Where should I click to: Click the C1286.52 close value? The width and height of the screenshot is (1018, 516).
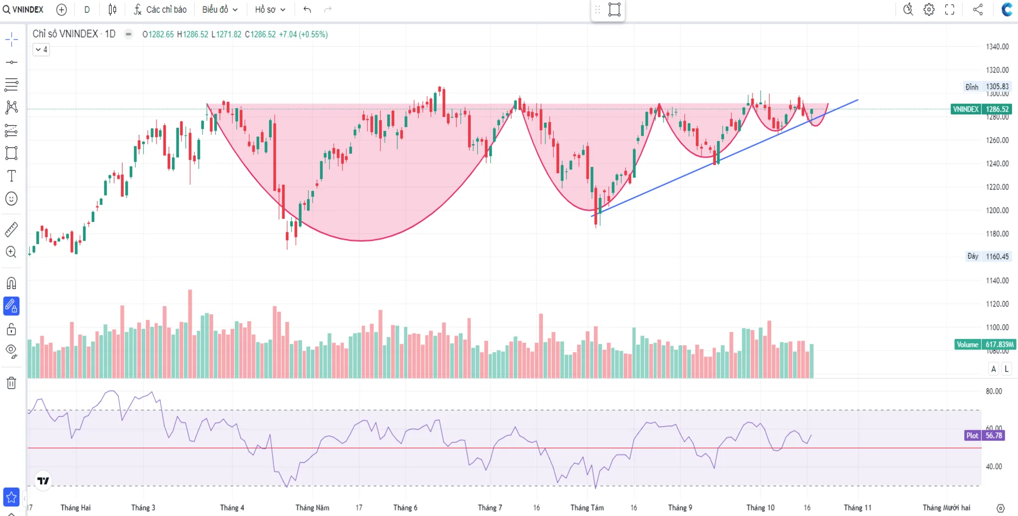click(260, 34)
